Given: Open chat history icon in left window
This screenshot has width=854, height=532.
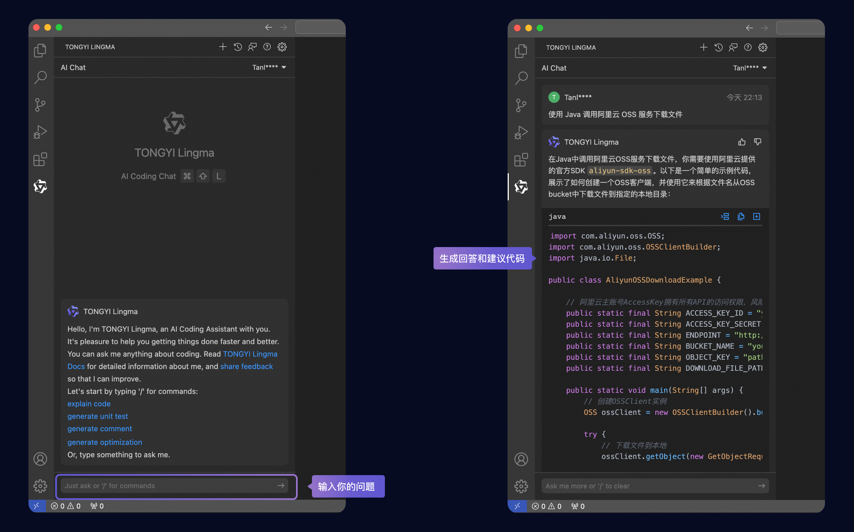Looking at the screenshot, I should [x=238, y=47].
